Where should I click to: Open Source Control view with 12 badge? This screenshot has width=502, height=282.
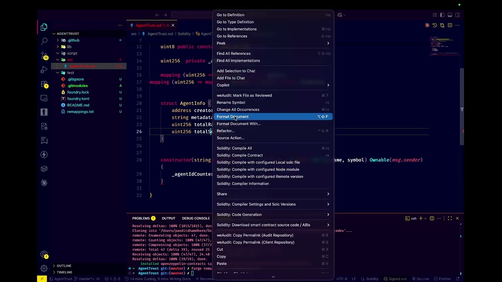(x=44, y=56)
